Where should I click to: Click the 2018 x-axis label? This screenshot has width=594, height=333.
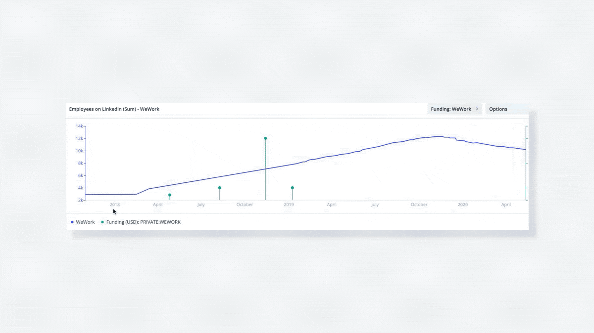click(115, 205)
